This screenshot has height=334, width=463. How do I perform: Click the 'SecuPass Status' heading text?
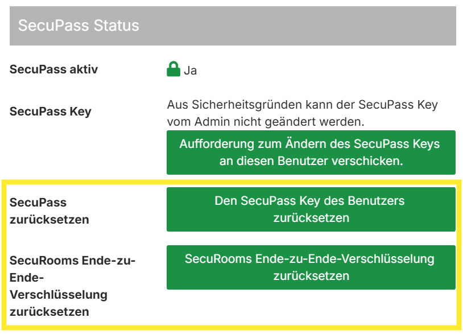point(78,26)
